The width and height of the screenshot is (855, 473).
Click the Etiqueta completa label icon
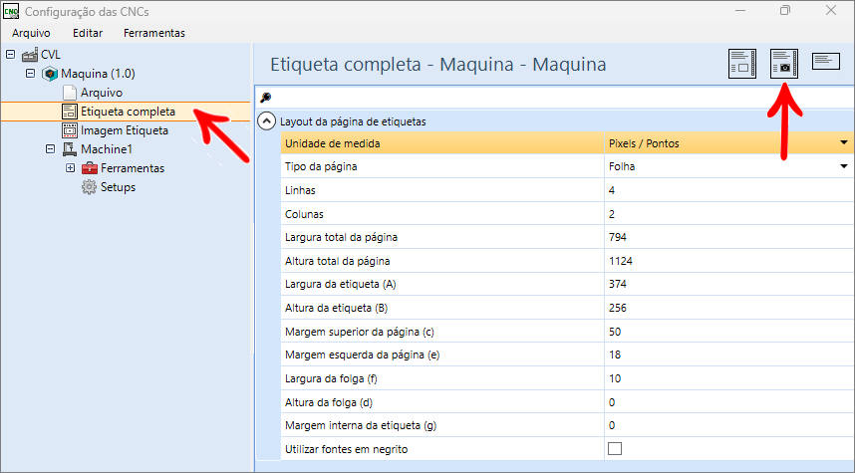(x=69, y=112)
